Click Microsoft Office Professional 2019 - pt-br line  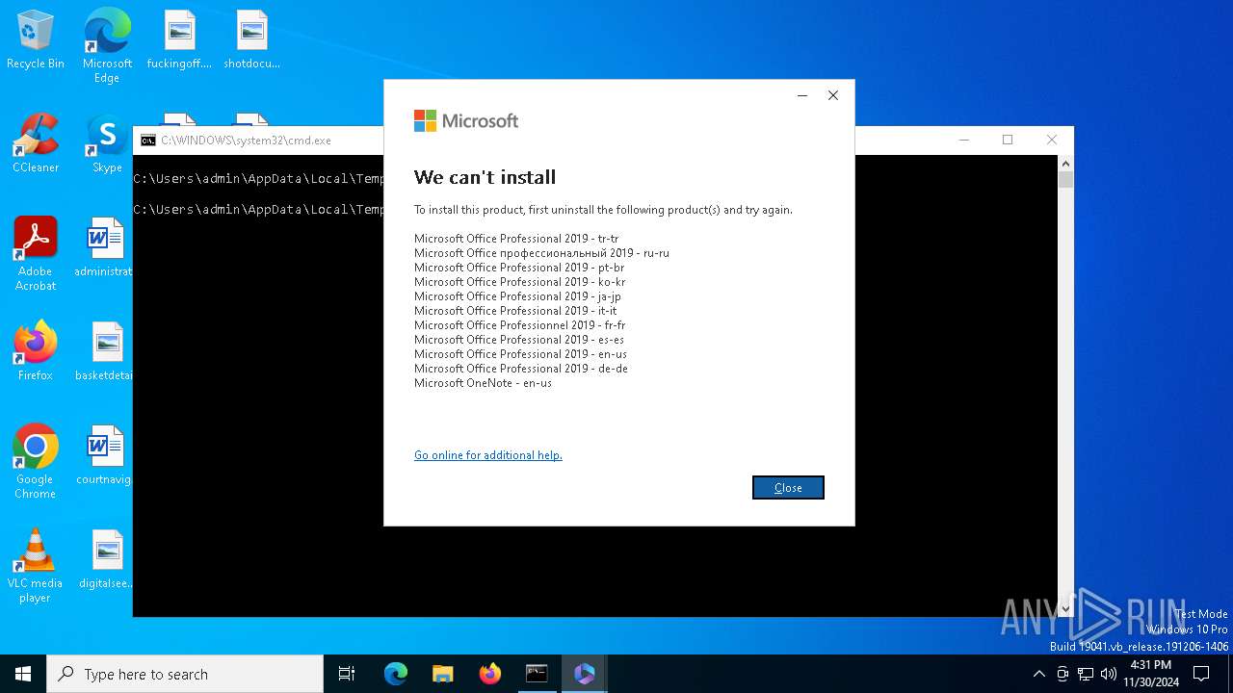click(519, 268)
